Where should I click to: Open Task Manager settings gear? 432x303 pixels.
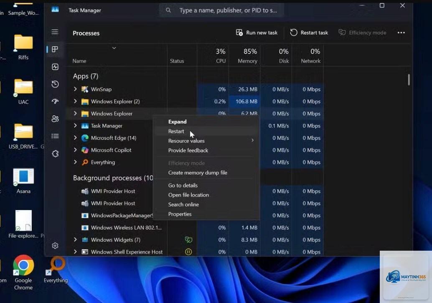tap(55, 246)
